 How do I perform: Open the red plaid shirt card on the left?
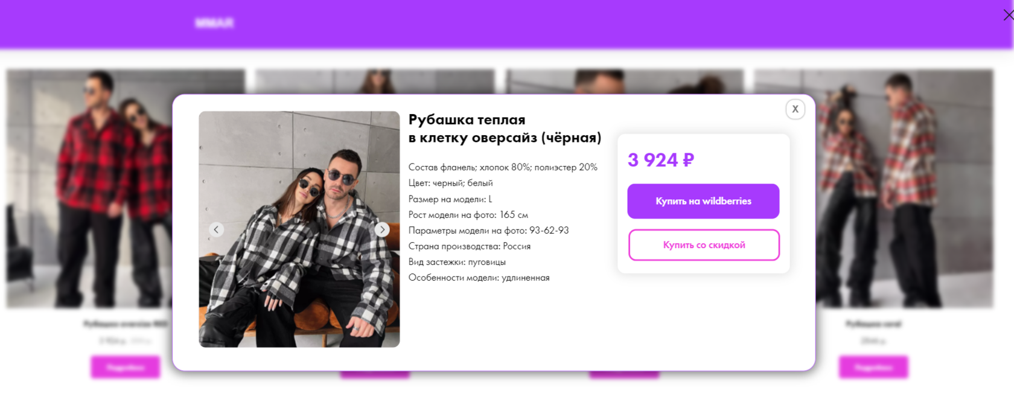click(89, 188)
